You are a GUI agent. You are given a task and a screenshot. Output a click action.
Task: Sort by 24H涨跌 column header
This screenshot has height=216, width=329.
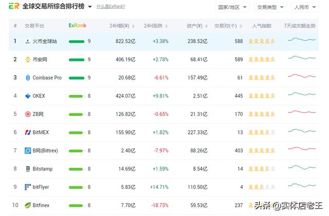click(x=155, y=25)
